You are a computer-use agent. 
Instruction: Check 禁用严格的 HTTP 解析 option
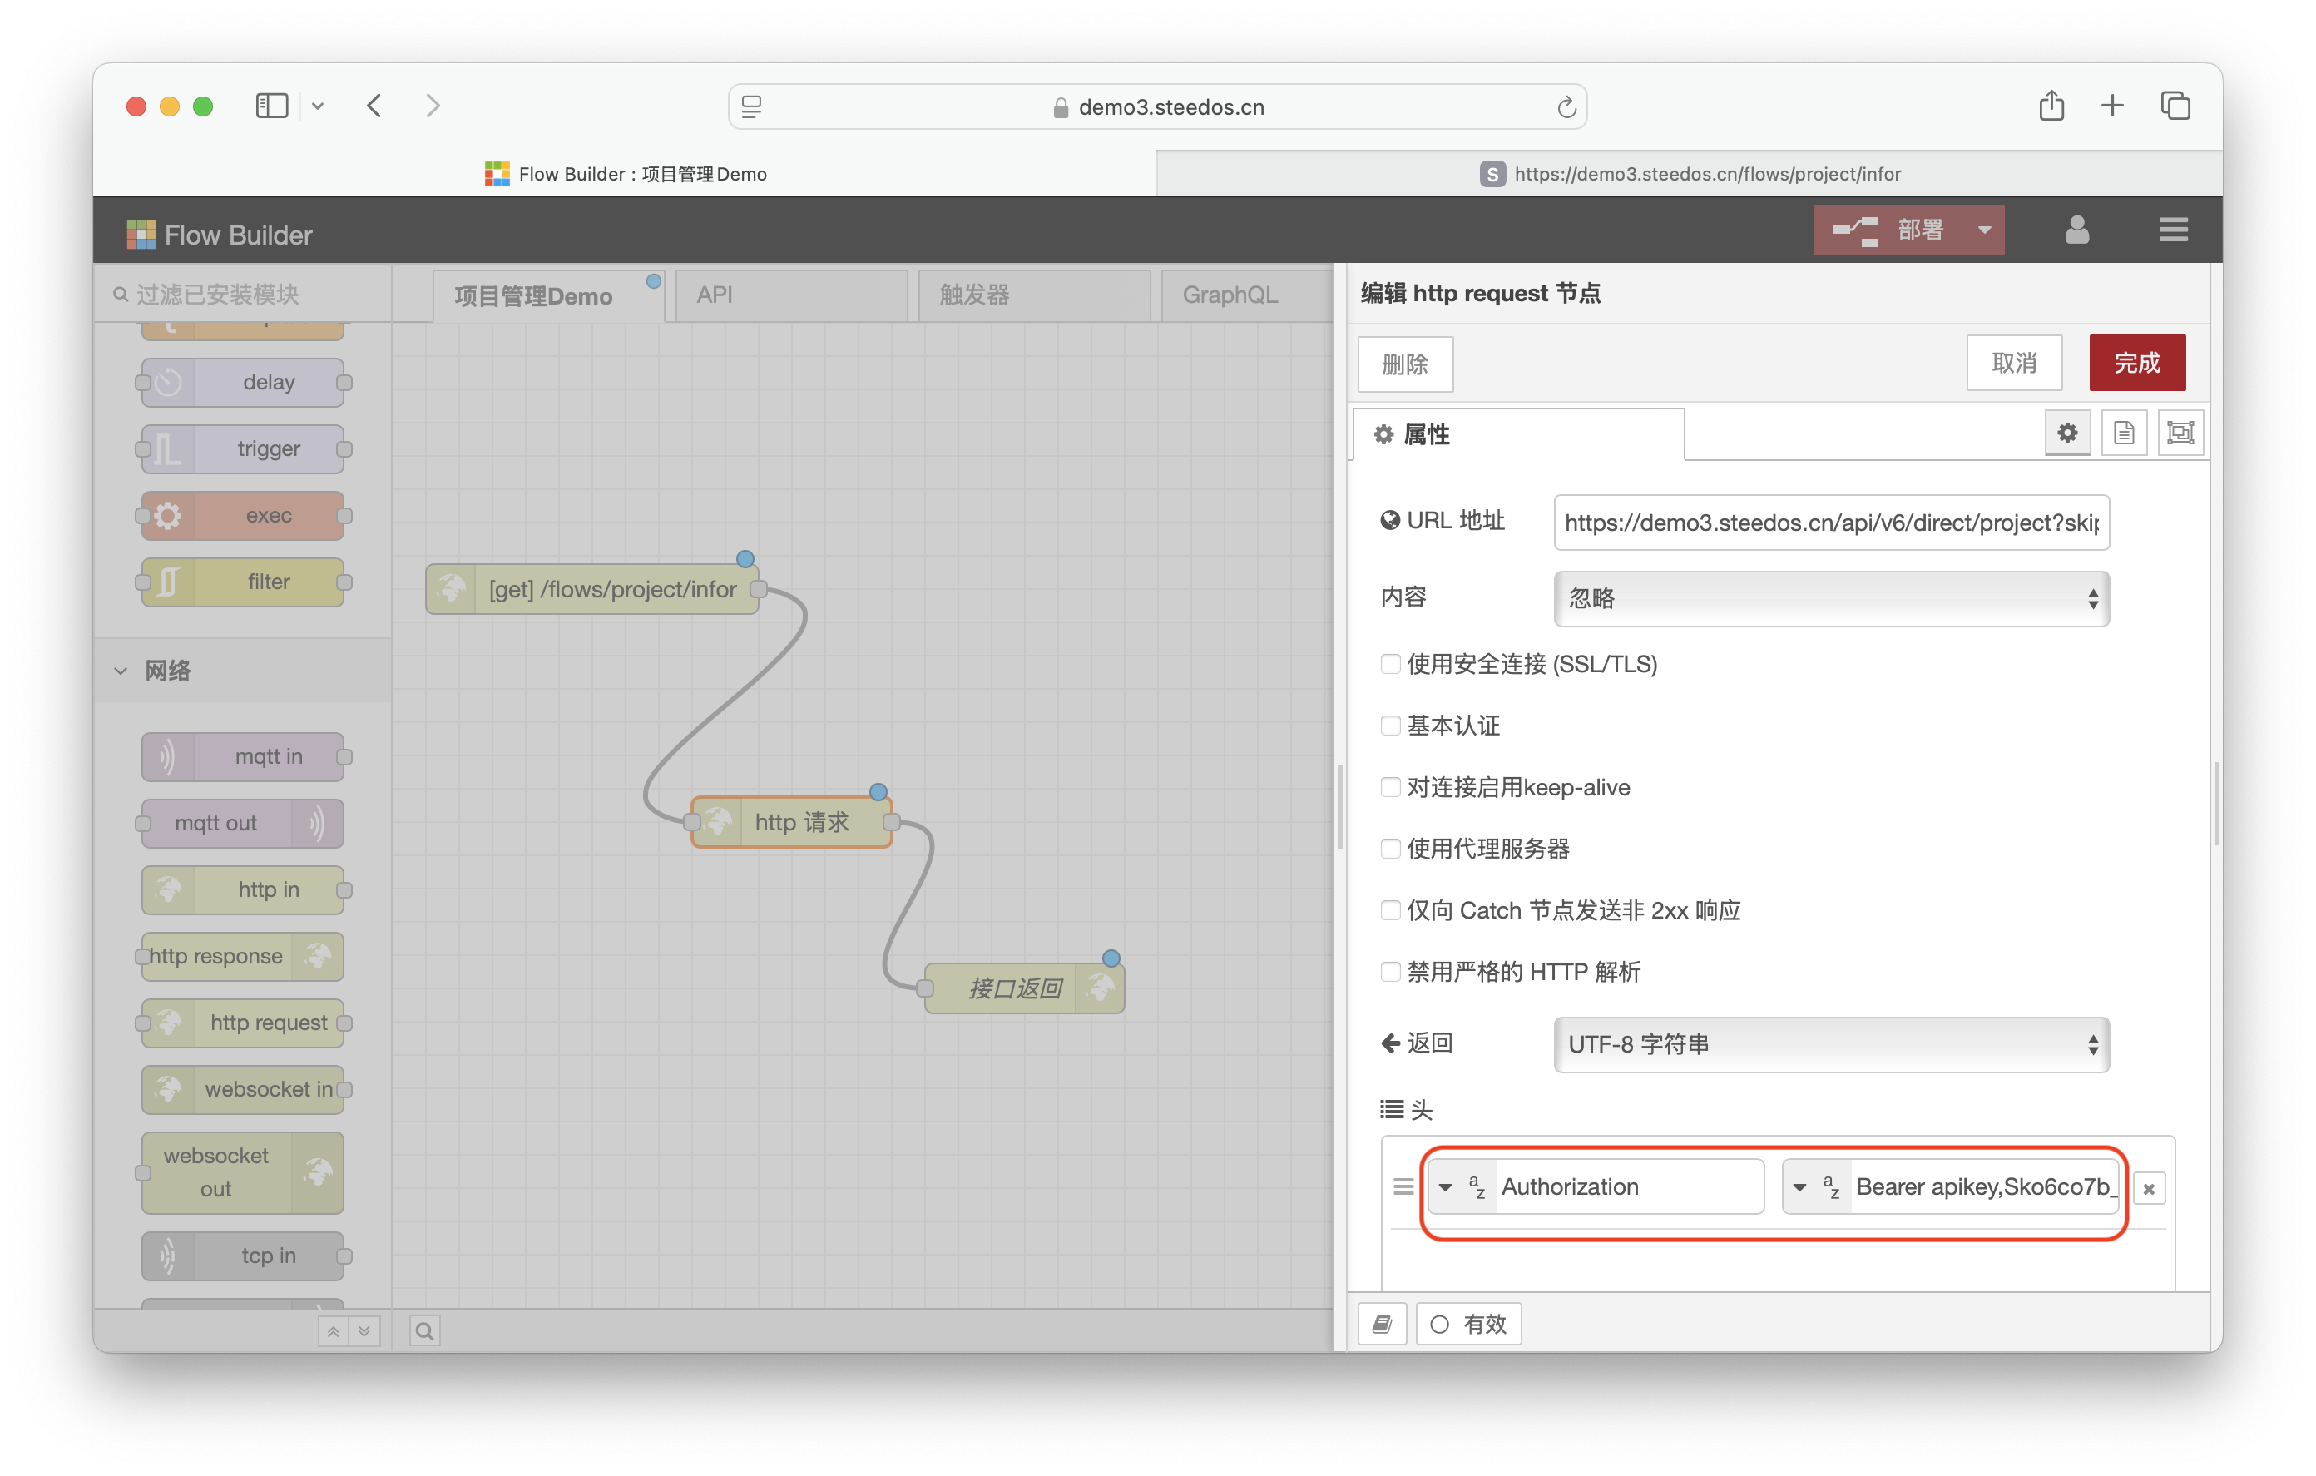tap(1390, 971)
